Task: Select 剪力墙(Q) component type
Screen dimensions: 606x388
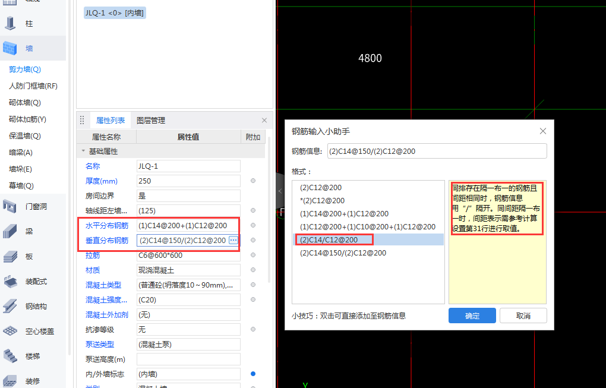Action: pos(25,69)
